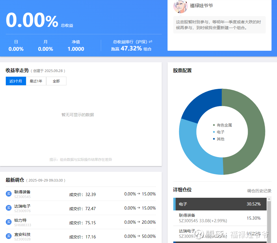Screen dimensions: 277x243
Task: Click 铂力特 0.00% → 20.00% change
Action: click(140, 222)
